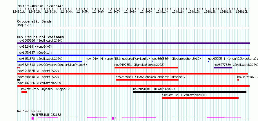Click the second magenta FAM175B exon block

(x=113, y=118)
